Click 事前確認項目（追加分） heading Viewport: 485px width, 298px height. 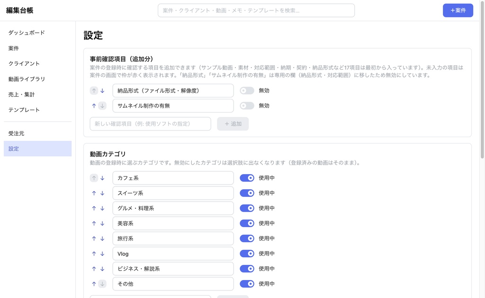121,59
